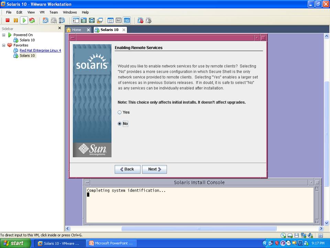
Task: Click the Unity/multi-monitor toolbar icon
Action: pyautogui.click(x=100, y=20)
